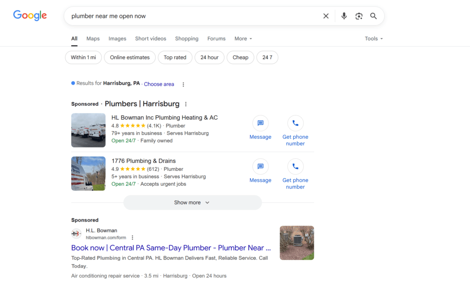Apply the Top rated filter chip
This screenshot has height=283, width=470.
coord(175,57)
